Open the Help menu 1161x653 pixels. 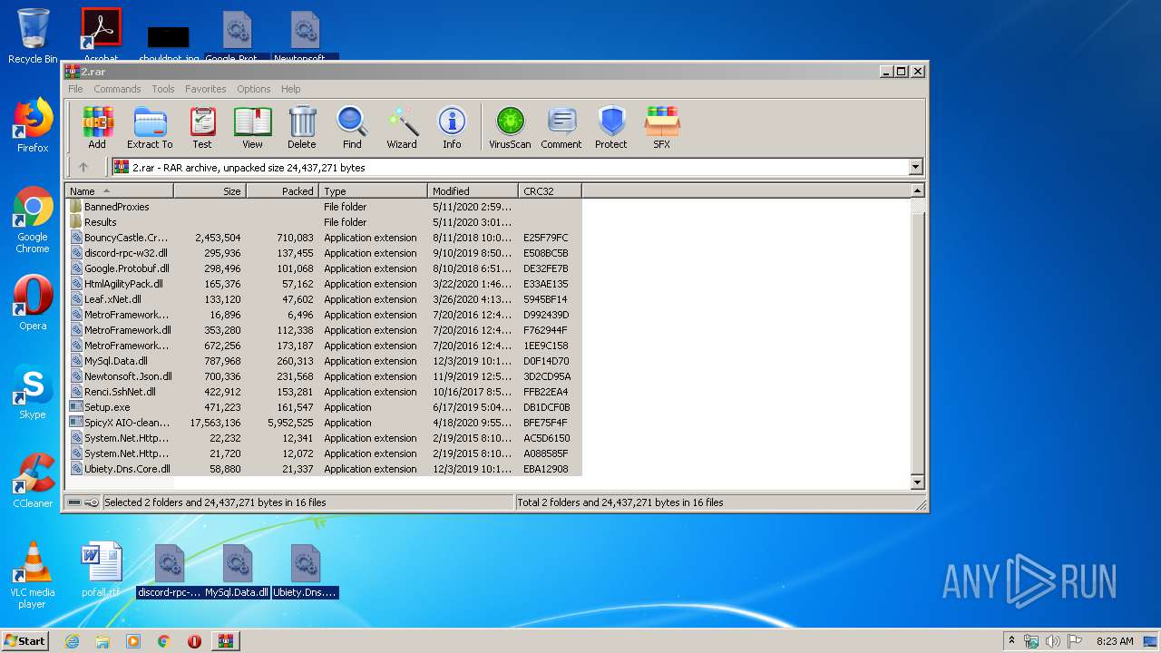(290, 89)
